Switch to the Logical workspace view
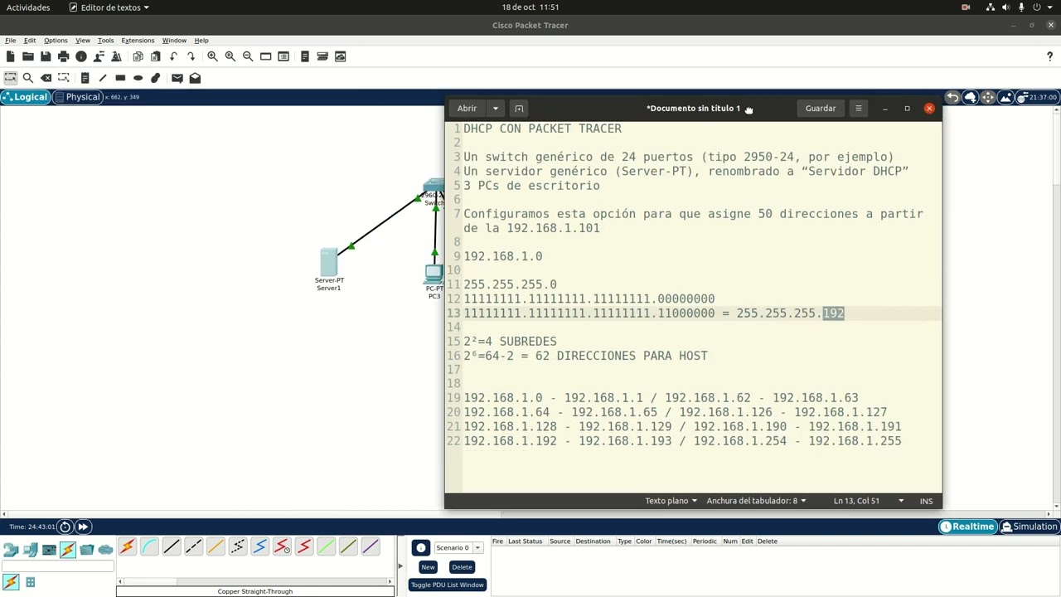1061x597 pixels. (25, 97)
